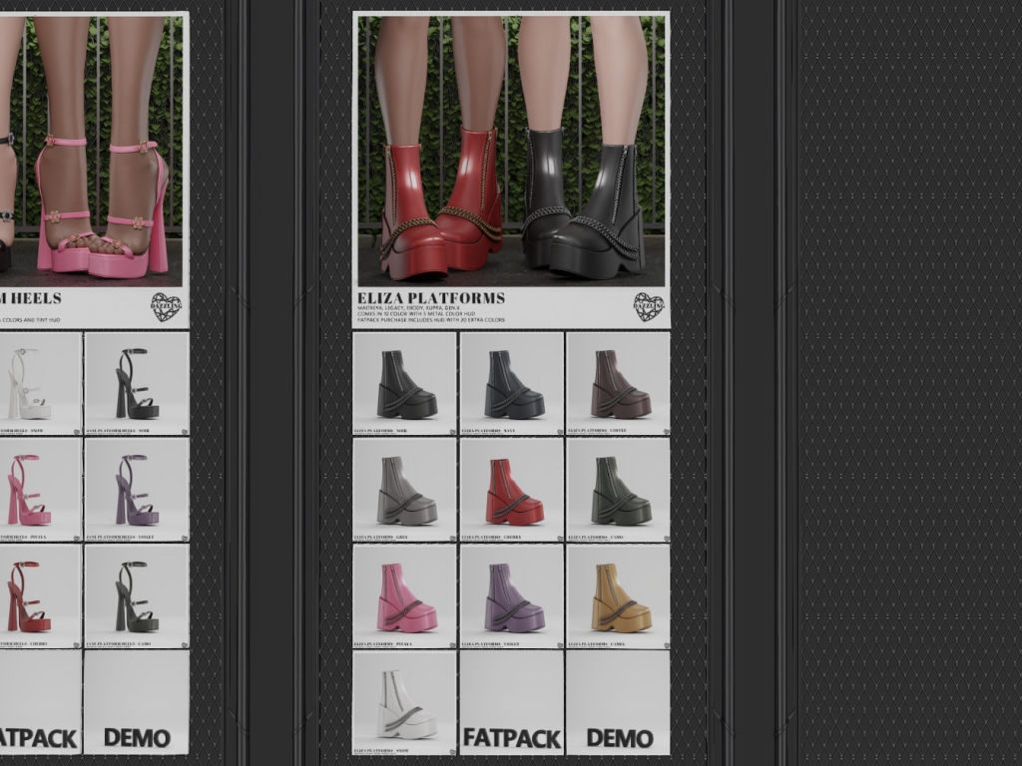Image resolution: width=1022 pixels, height=766 pixels.
Task: Choose the Camo dark green platform heels
Action: [137, 596]
